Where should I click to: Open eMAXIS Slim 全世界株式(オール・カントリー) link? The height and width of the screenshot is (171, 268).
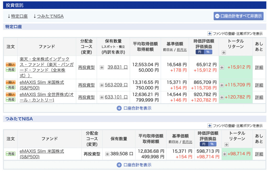[47, 97]
